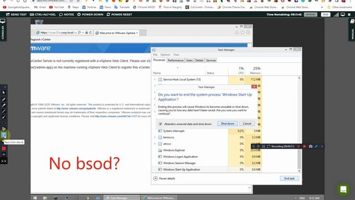
Task: Expand the termsvcs process row
Action: click(x=155, y=137)
